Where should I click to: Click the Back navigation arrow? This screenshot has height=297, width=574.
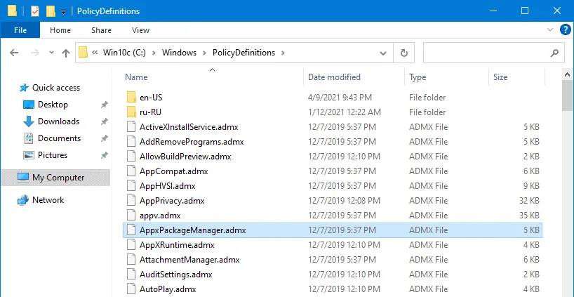[15, 53]
